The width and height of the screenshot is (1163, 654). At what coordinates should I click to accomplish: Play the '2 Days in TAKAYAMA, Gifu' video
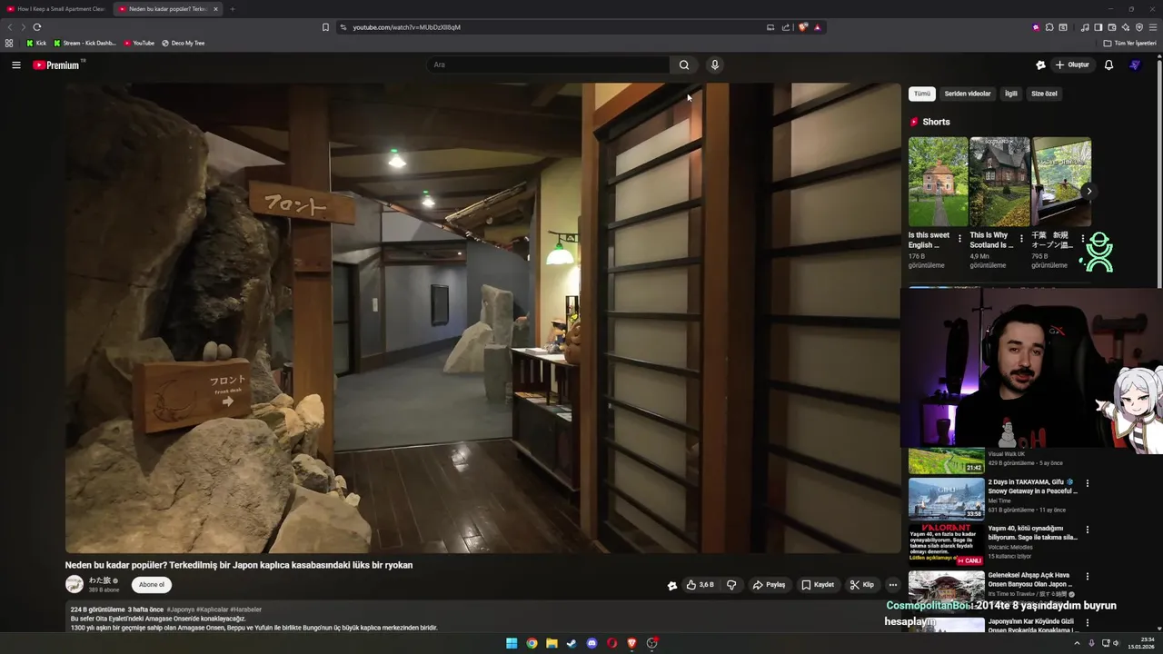946,498
